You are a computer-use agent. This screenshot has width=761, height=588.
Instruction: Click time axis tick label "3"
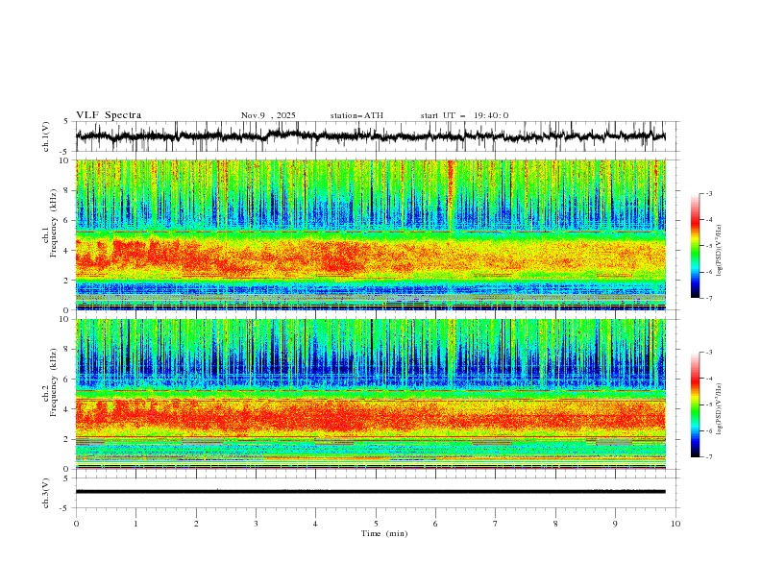click(256, 524)
